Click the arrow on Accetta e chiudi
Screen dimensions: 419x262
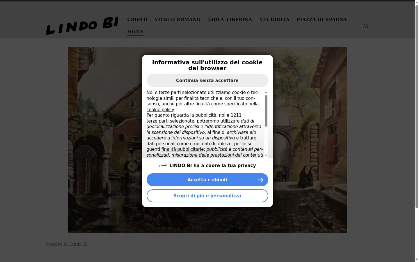pos(260,180)
